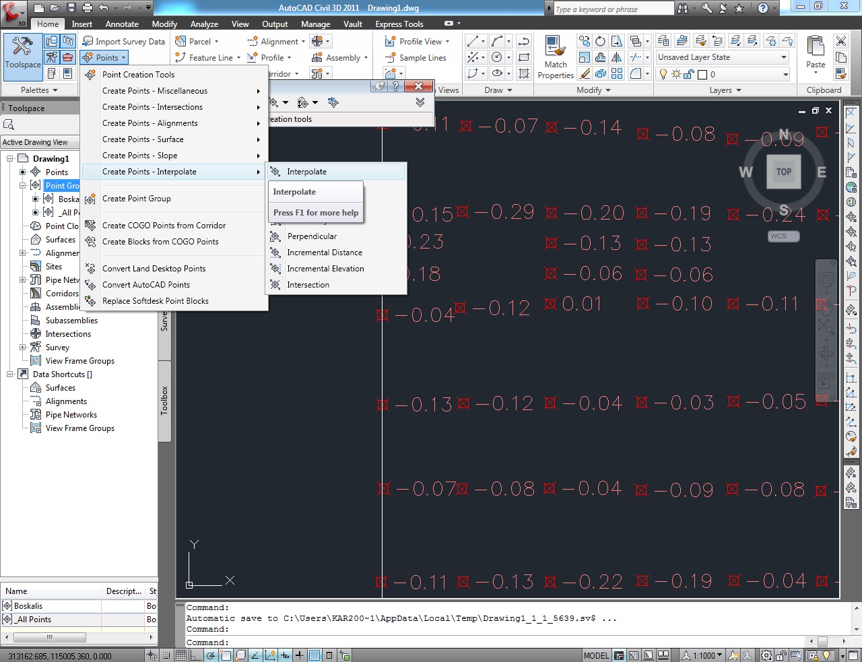Viewport: 862px width, 662px height.
Task: Open the Profile View button
Action: coord(417,41)
